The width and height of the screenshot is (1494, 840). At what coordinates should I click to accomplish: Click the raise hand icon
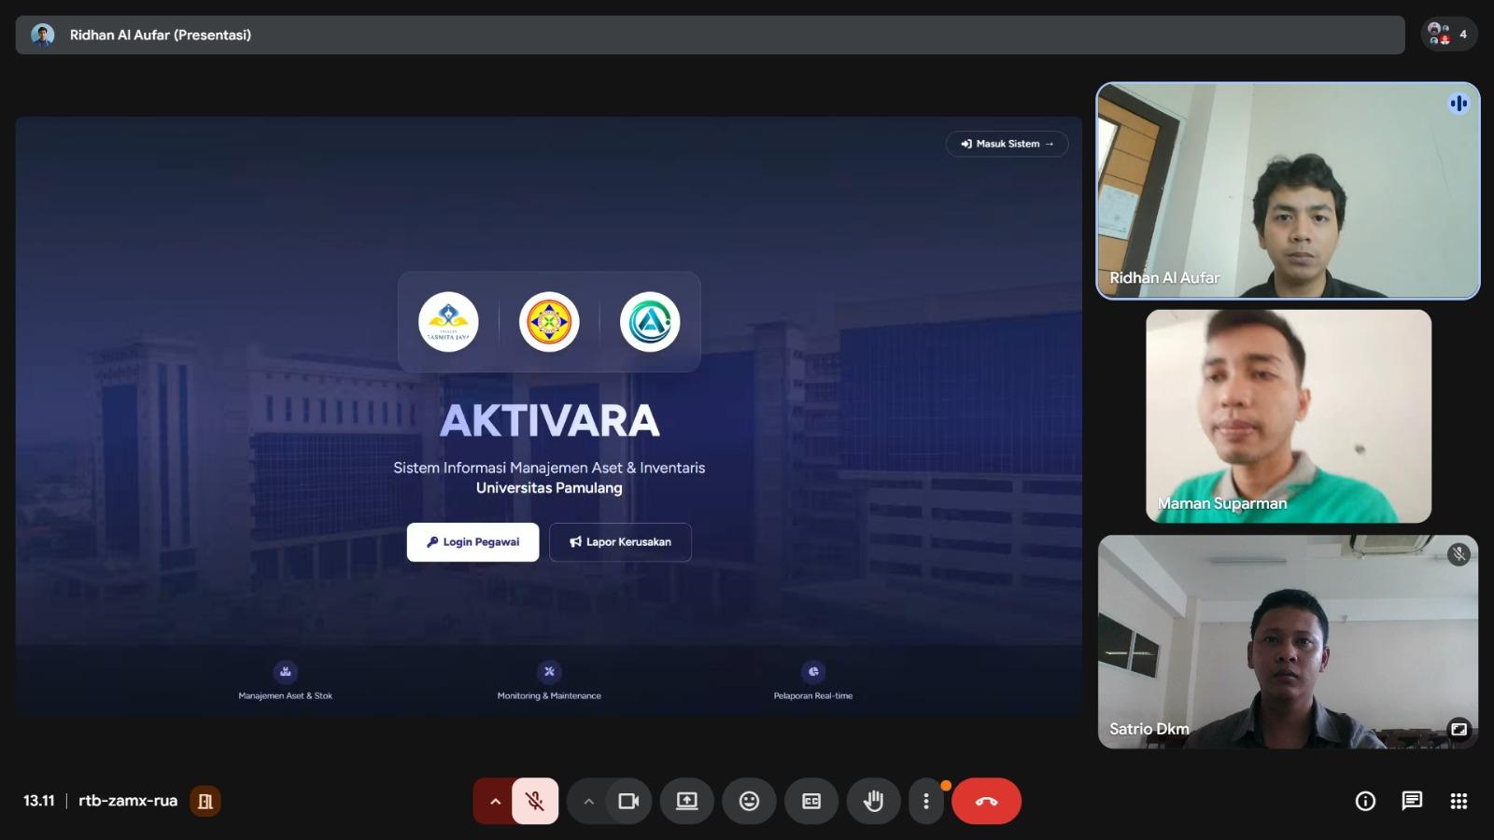pos(873,801)
